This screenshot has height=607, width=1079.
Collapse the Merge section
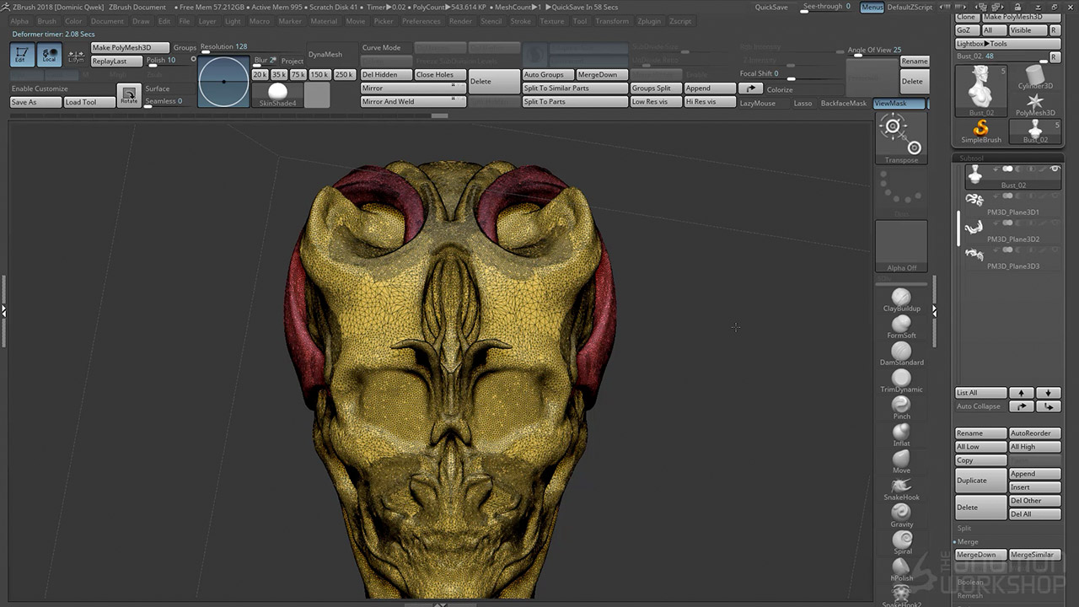(967, 542)
